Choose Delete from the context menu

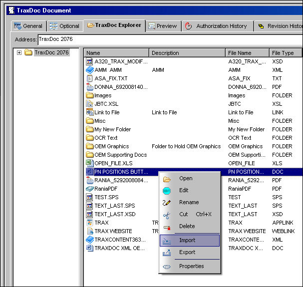click(190, 226)
